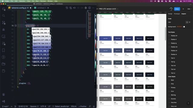Image resolution: width=193 pixels, height=108 pixels.
Task: Click the git main branch indicator in status bar
Action: [x=5, y=106]
